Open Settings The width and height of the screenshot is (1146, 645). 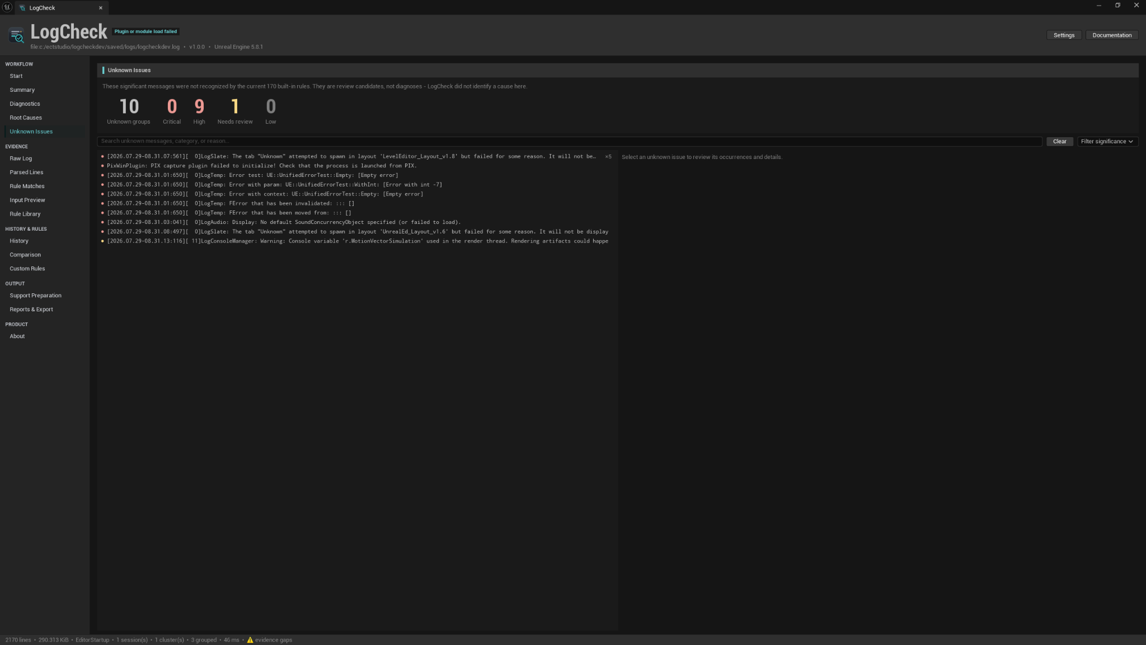click(x=1064, y=35)
